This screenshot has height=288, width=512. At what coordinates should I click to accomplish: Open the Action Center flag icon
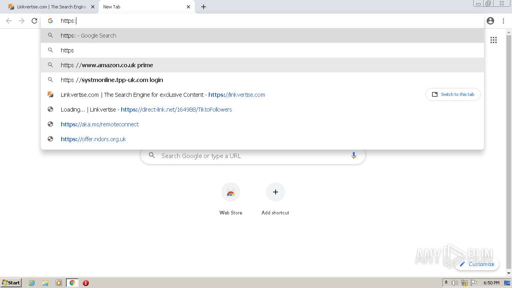click(x=474, y=283)
